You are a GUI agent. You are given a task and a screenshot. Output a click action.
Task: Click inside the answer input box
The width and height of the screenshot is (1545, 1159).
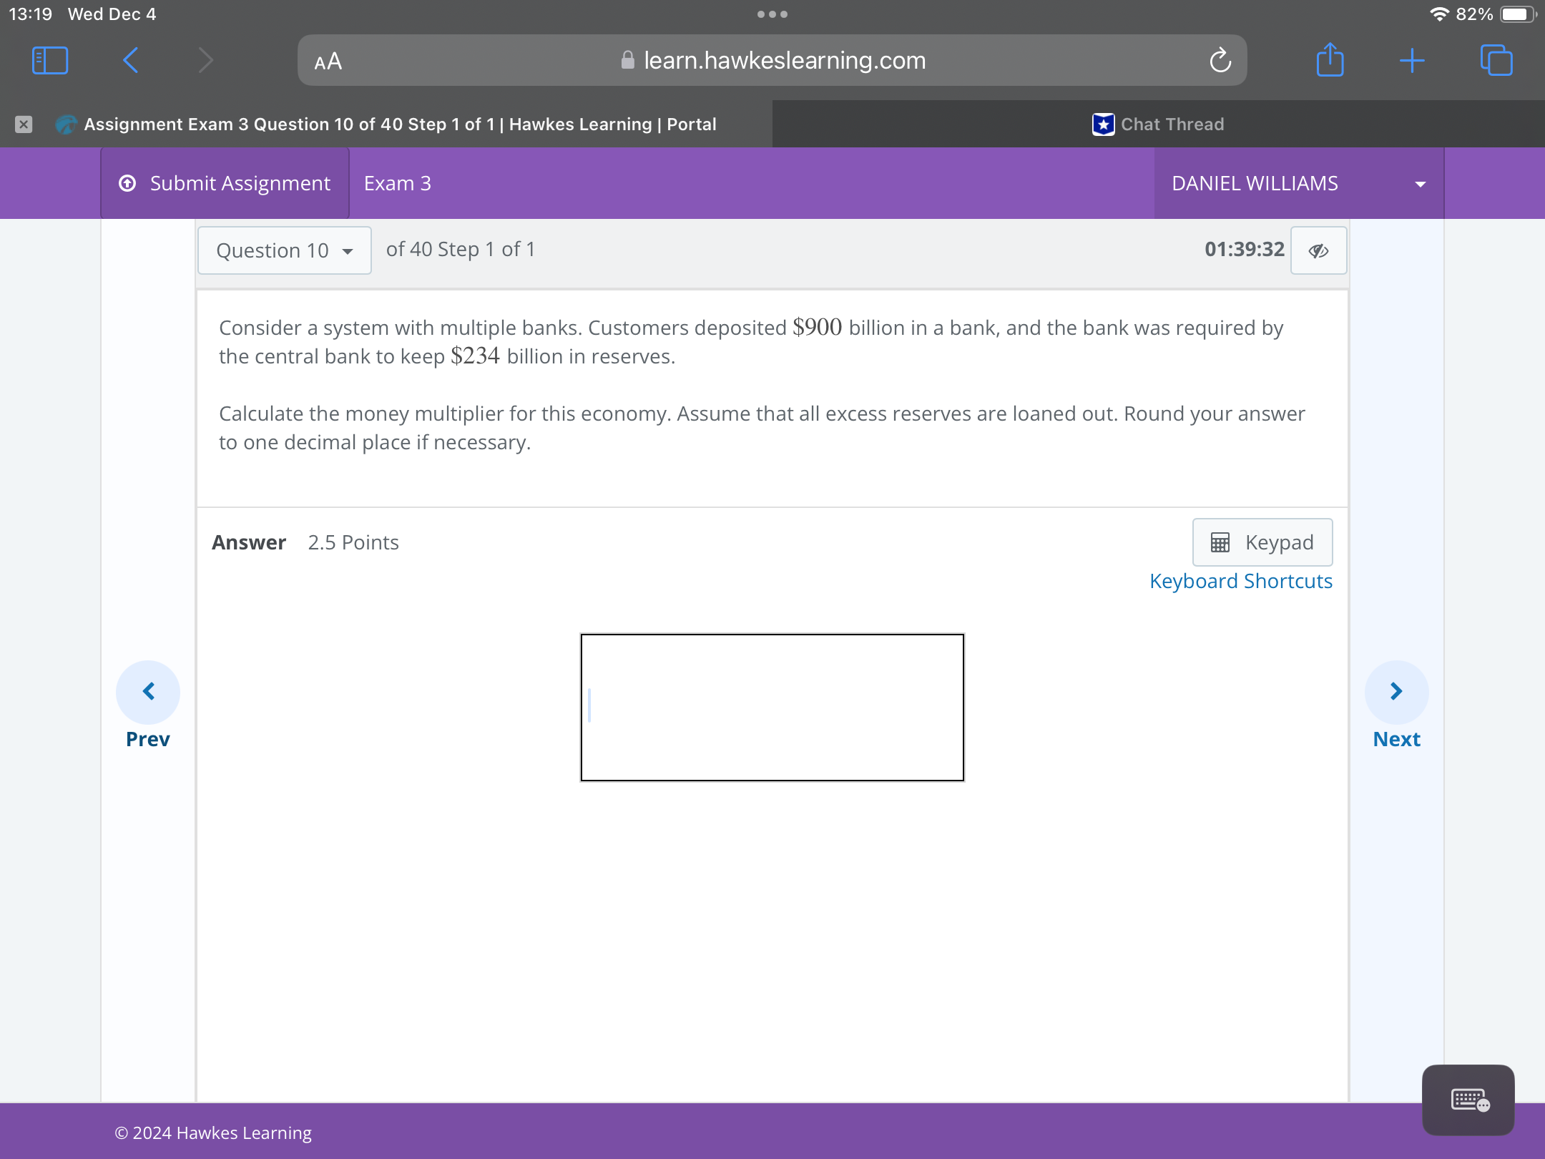click(772, 707)
